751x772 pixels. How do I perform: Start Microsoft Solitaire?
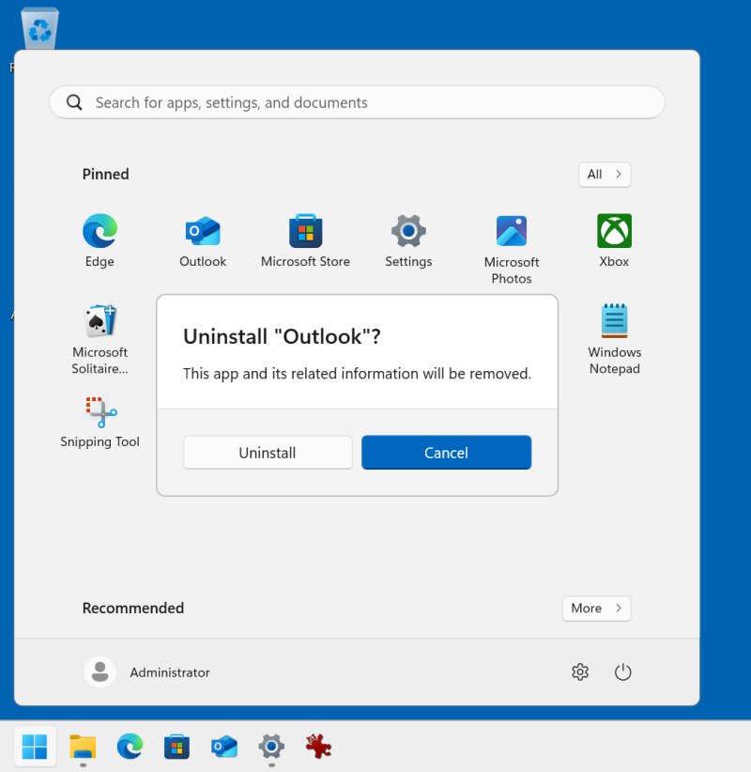point(100,319)
